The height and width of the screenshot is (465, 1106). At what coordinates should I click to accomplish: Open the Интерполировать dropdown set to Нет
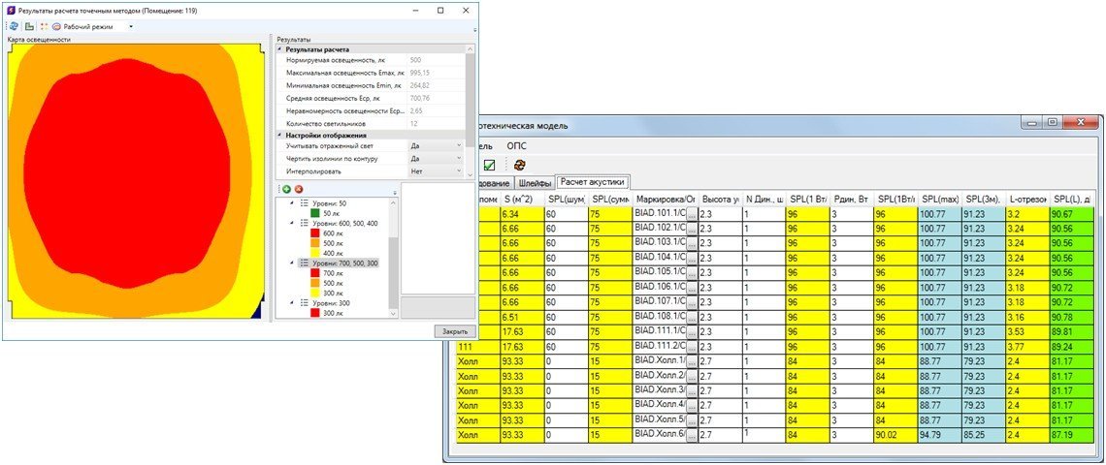tap(457, 170)
